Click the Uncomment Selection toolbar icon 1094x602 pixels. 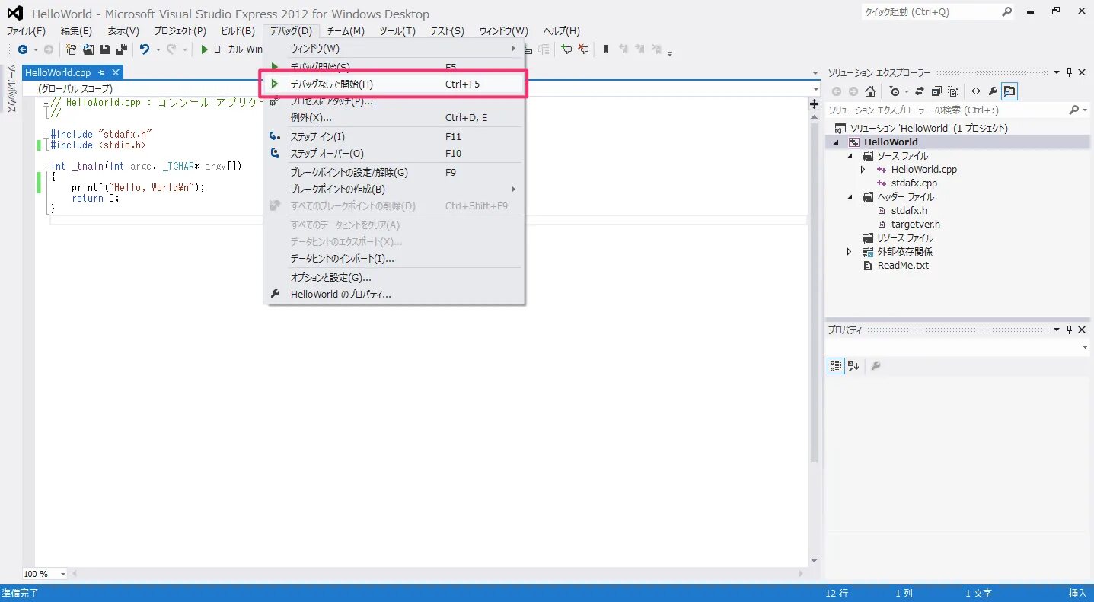(583, 49)
